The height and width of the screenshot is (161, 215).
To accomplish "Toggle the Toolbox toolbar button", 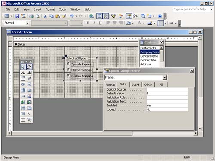I will (x=106, y=16).
